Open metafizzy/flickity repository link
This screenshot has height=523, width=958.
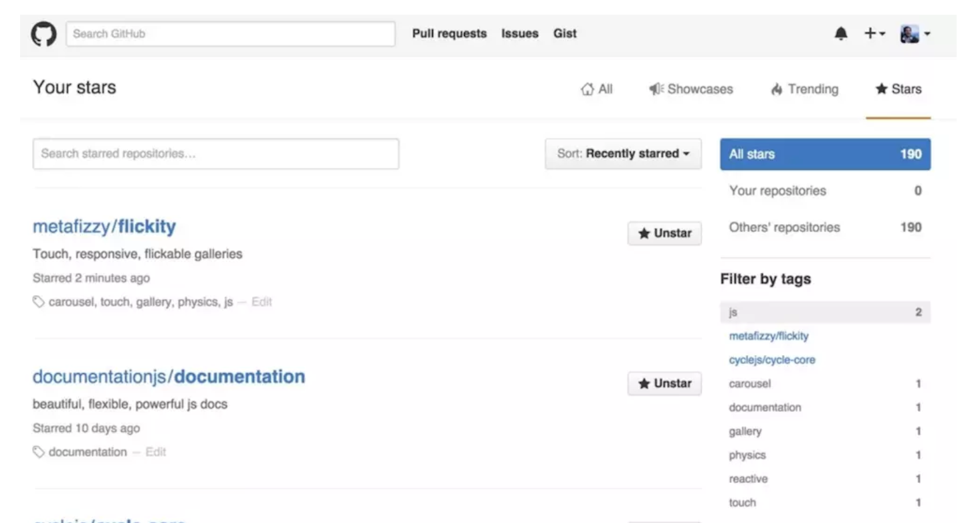point(104,227)
